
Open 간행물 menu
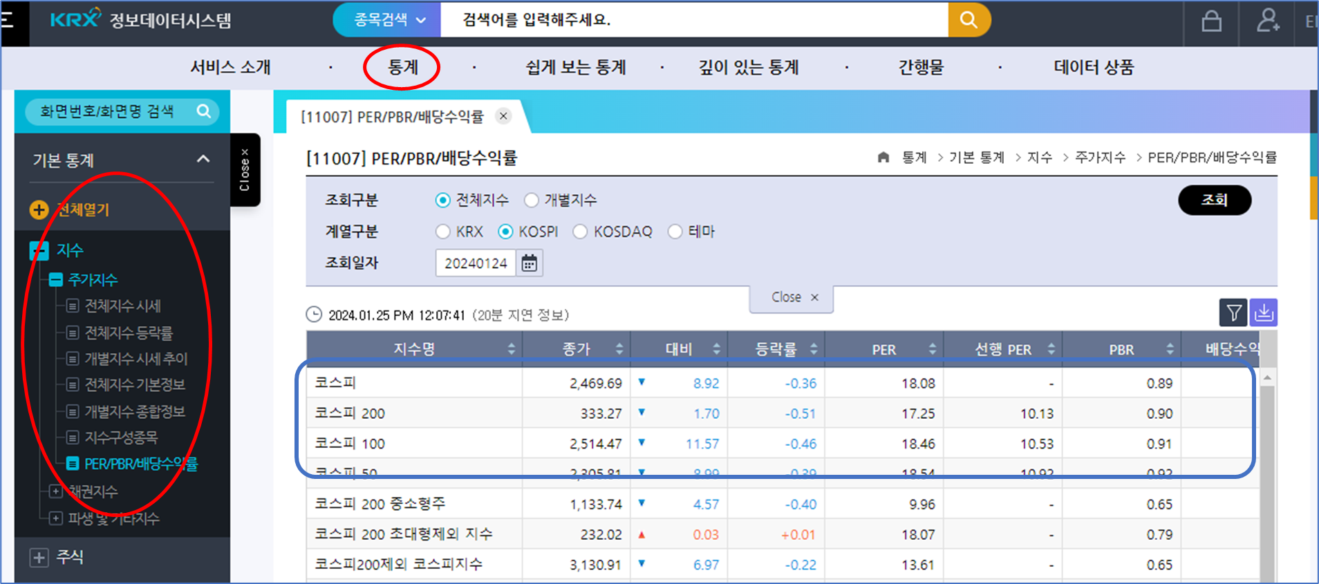(x=921, y=67)
